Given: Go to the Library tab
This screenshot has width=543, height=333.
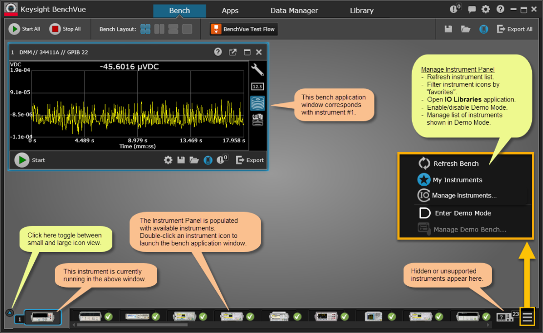Looking at the screenshot, I should tap(361, 11).
